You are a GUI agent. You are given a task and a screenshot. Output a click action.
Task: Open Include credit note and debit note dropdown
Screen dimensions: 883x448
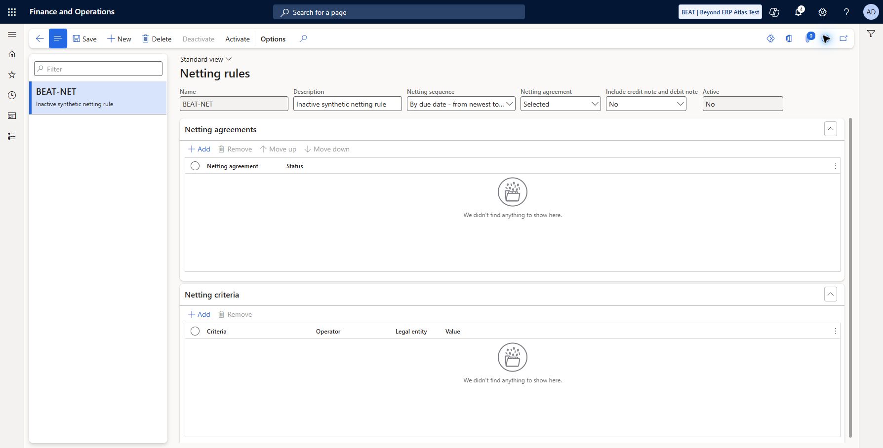(x=646, y=104)
